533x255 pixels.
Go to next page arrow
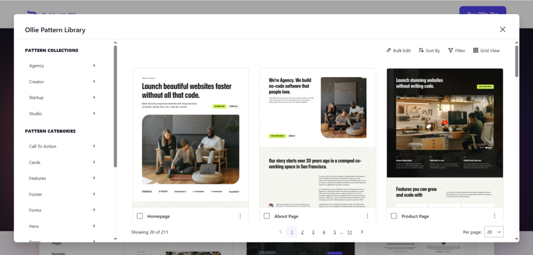362,232
